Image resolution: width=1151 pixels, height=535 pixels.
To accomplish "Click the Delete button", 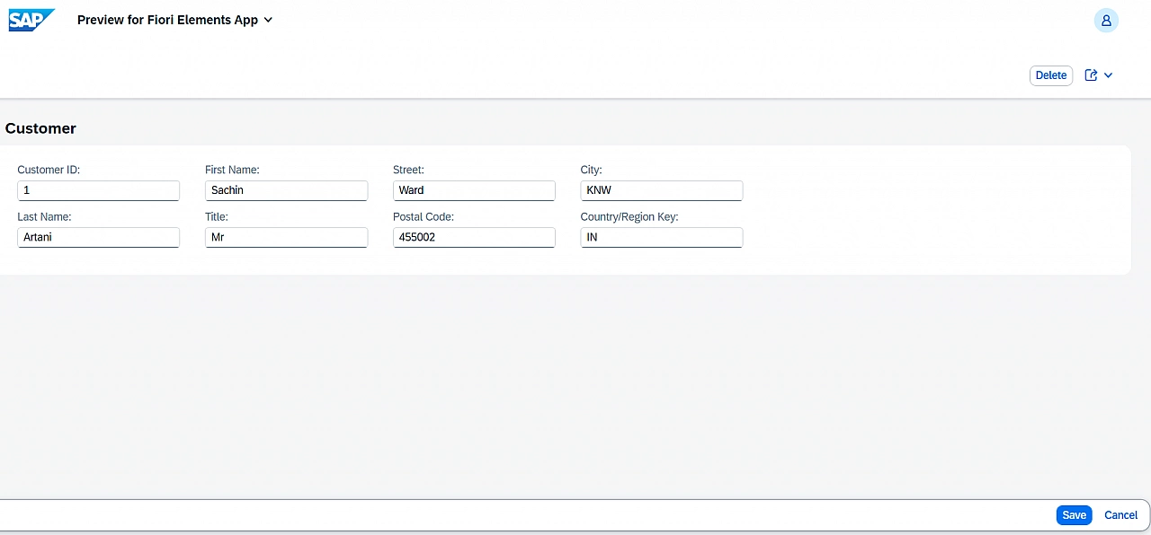I will (x=1050, y=75).
